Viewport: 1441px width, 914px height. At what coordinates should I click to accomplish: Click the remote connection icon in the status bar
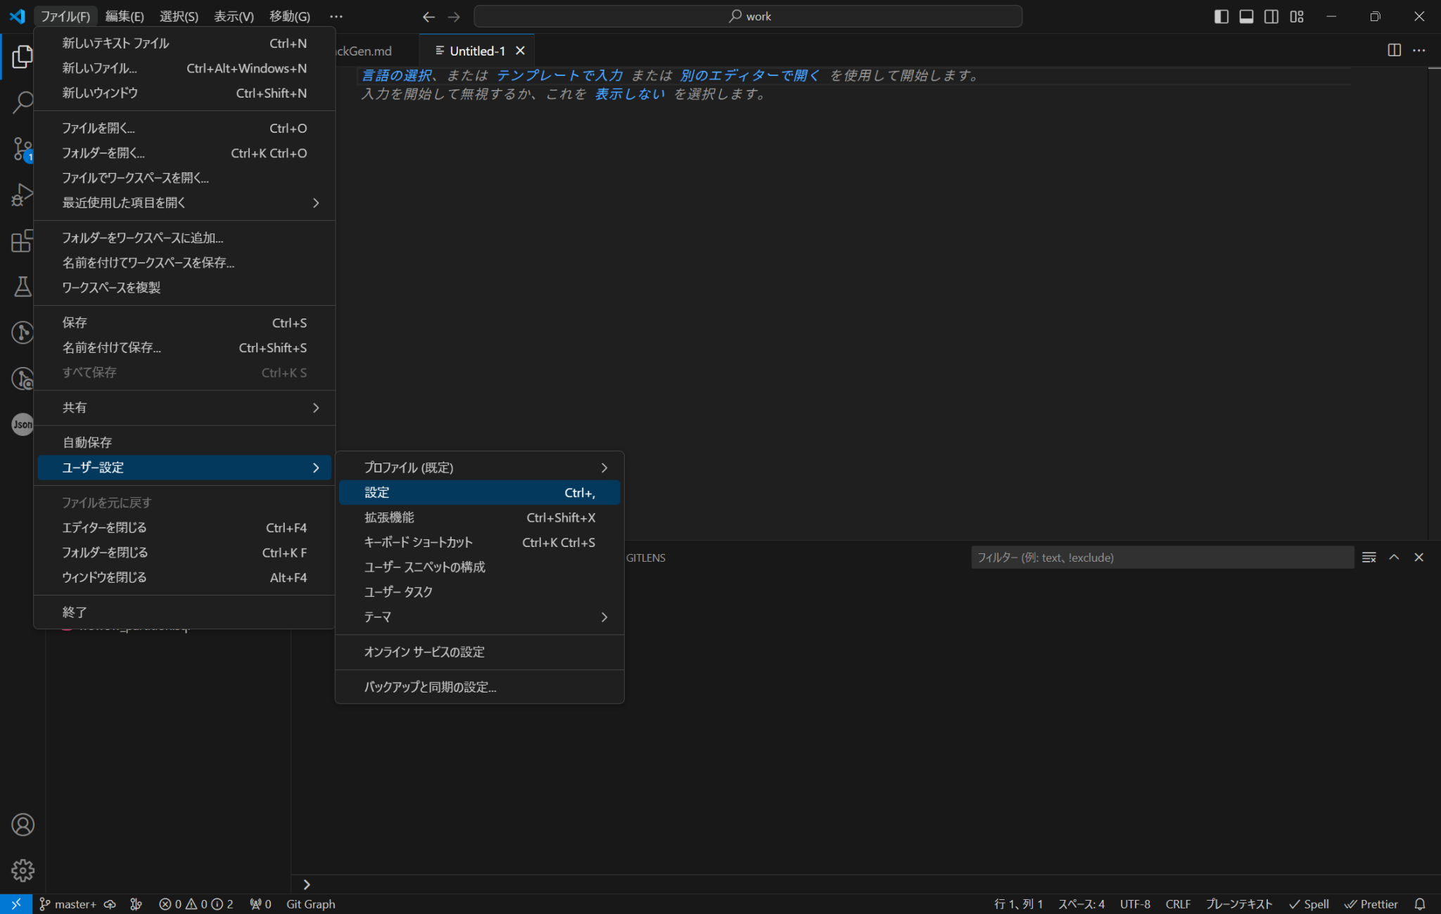click(x=15, y=903)
